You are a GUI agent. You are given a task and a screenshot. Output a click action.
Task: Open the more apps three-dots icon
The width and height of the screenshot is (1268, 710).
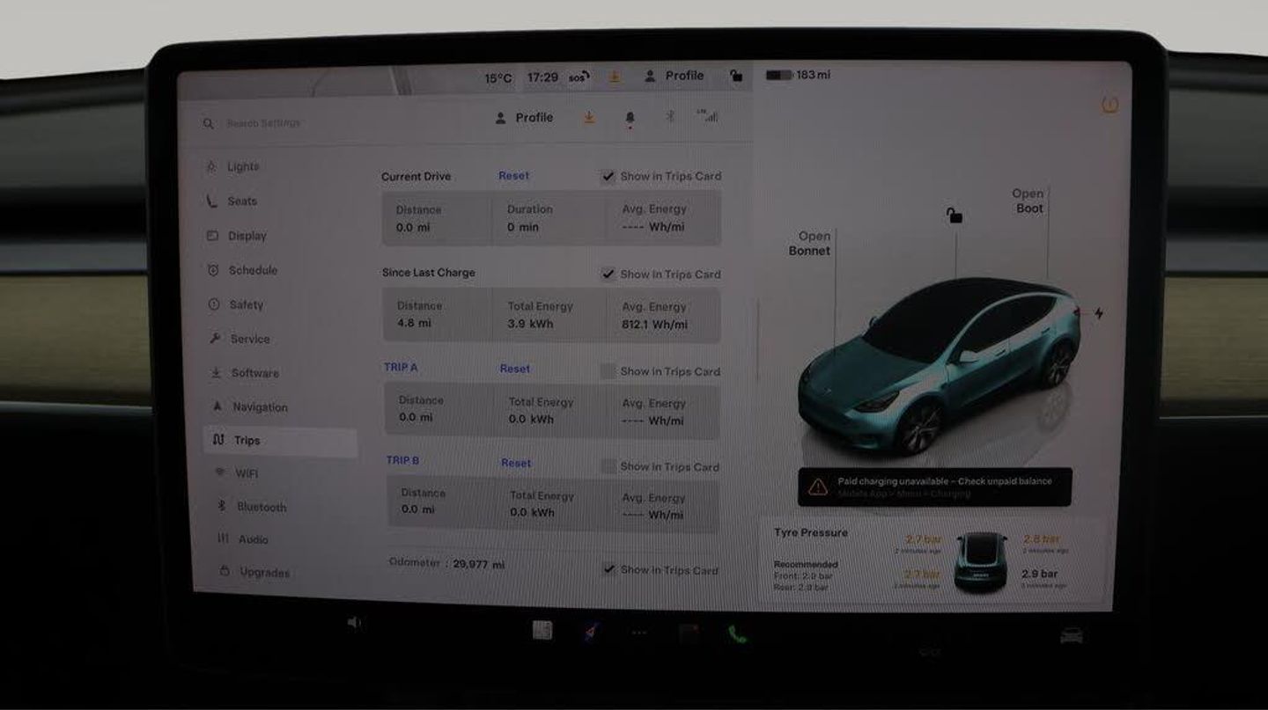(639, 633)
